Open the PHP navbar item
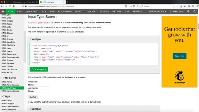The width and height of the screenshot is (199, 112). [x=52, y=12]
